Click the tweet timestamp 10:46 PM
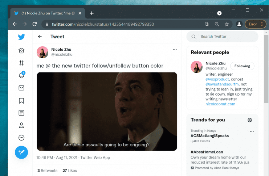269x176 pixels. tap(45, 158)
